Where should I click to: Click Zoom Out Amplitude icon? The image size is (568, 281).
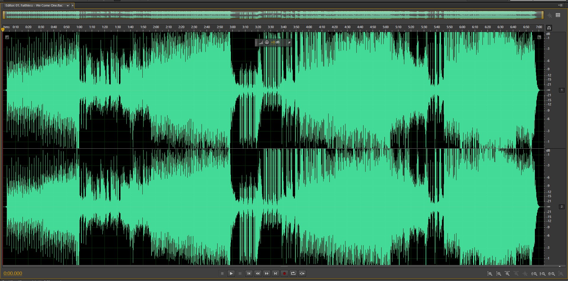pyautogui.click(x=499, y=274)
